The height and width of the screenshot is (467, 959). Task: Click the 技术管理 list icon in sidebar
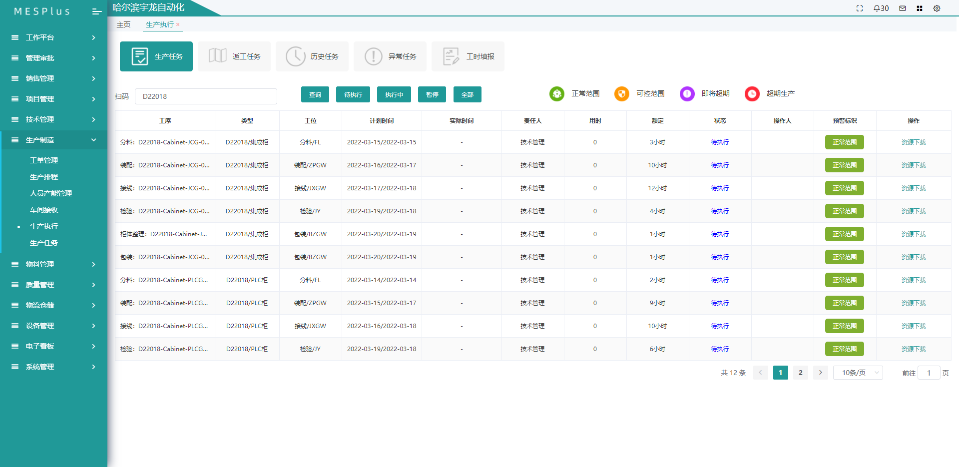(15, 119)
